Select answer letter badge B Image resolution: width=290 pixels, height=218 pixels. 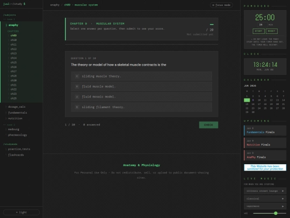pyautogui.click(x=77, y=107)
